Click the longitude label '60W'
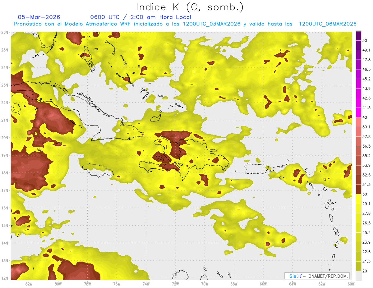Image resolution: width=373 pixels, height=288 pixels. [x=351, y=284]
